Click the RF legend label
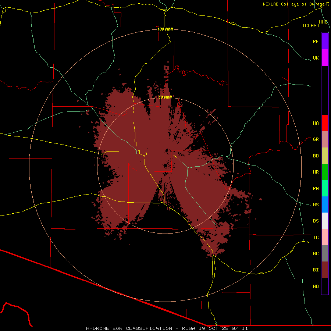The width and height of the screenshot is (331, 331). tap(316, 41)
